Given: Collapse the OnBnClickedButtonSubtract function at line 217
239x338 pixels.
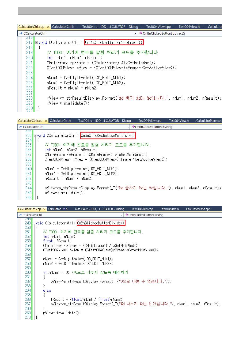Looking at the screenshot, I should coord(36,43).
